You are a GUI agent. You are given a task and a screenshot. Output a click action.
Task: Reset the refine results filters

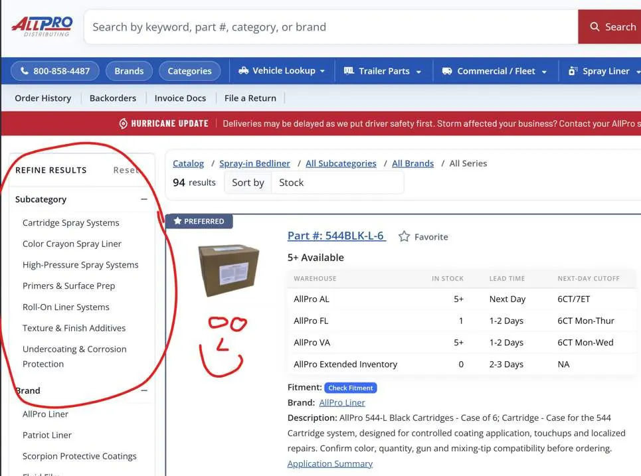(x=126, y=170)
